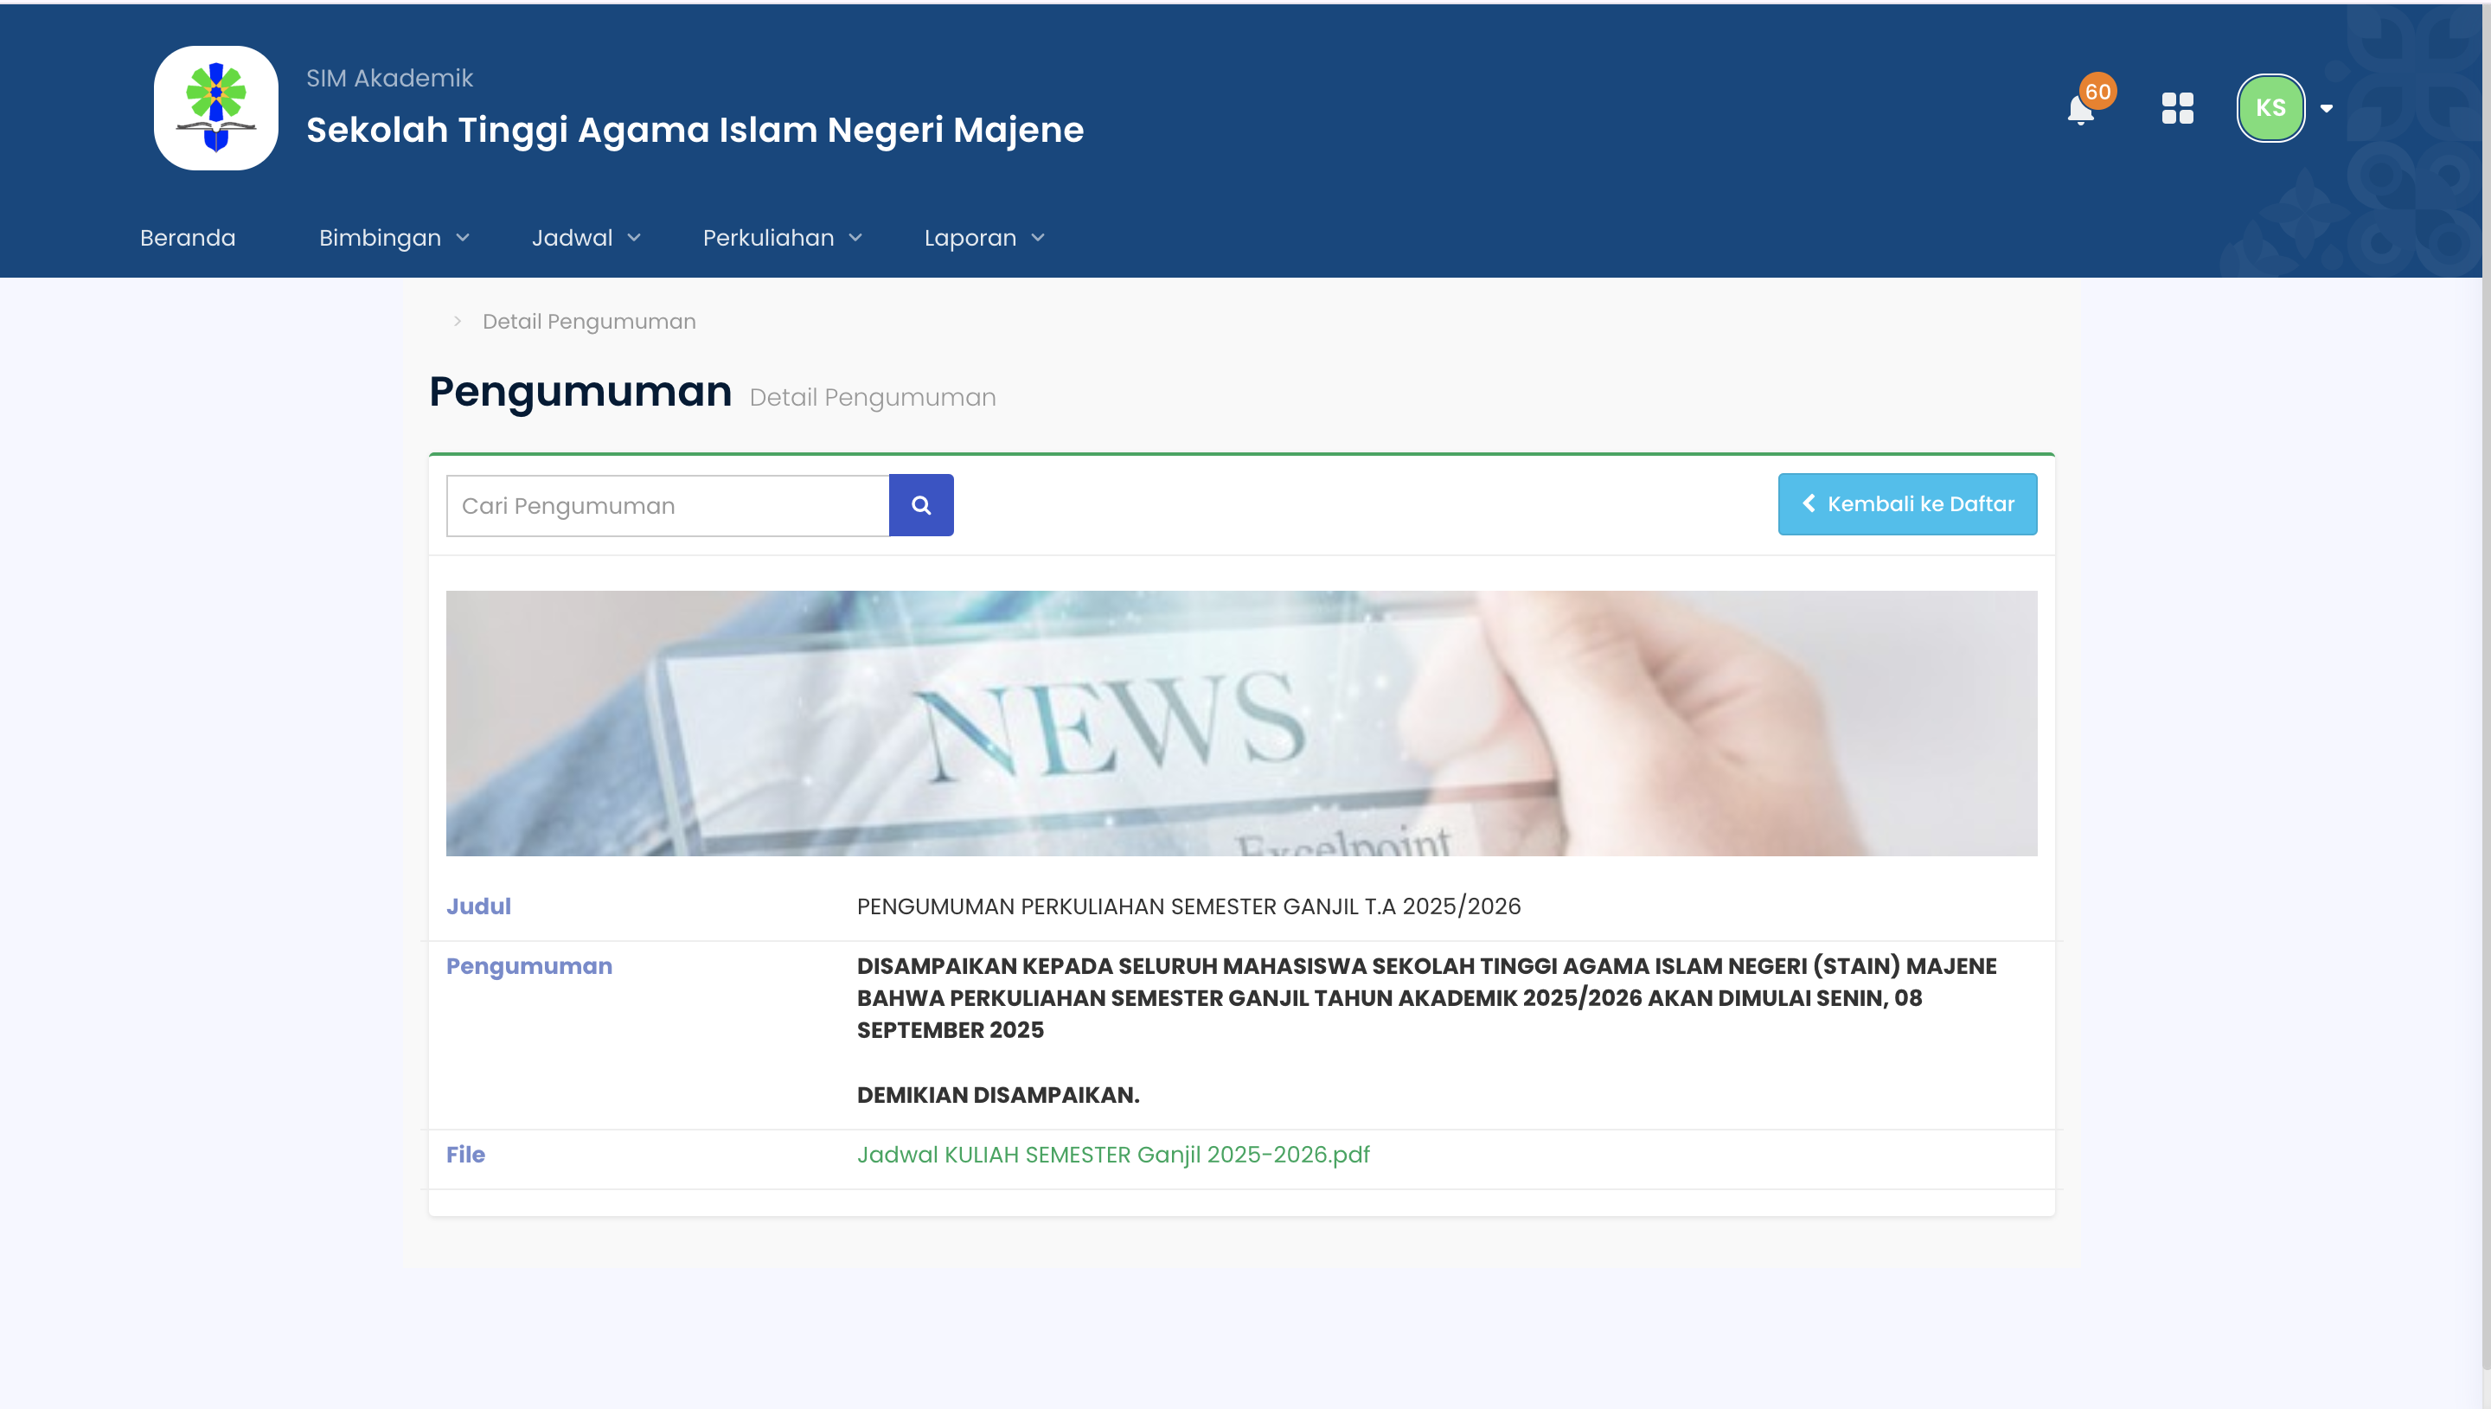Click the orange 60 notification badge
Screen dimensions: 2491x1409
(2097, 92)
